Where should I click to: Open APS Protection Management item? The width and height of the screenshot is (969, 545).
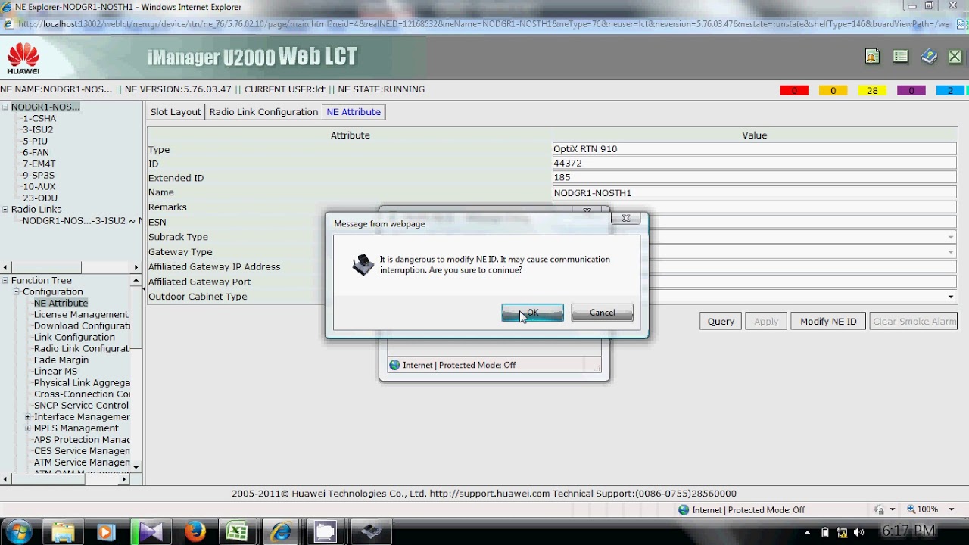[x=82, y=439]
